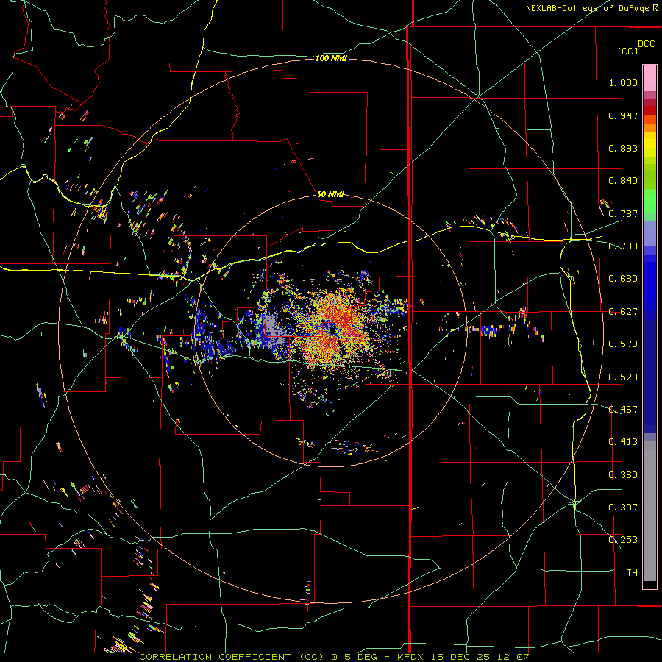Click the pink top color of the scale bar
This screenshot has width=662, height=662.
[x=649, y=79]
